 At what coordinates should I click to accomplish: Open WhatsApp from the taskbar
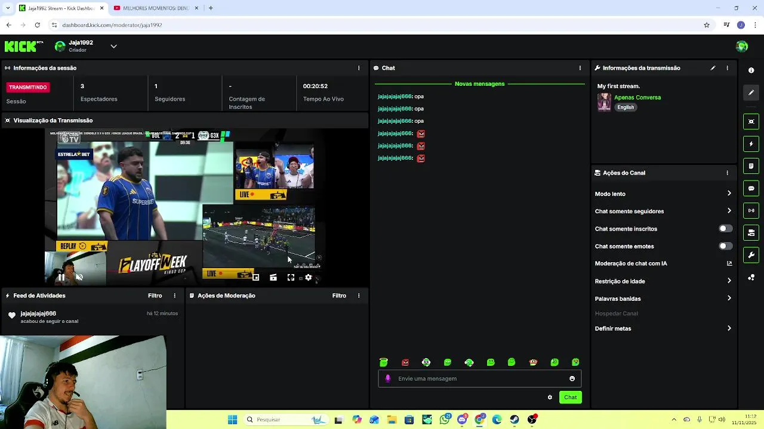444,419
